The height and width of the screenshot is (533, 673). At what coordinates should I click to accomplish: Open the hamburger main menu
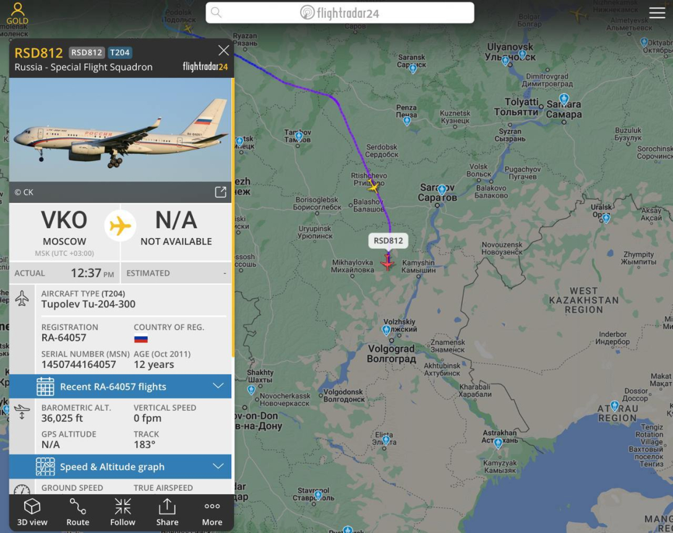[x=657, y=13]
